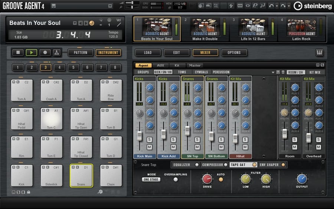
Task: Expand the preset name dropdown in header
Action: pyautogui.click(x=110, y=6)
